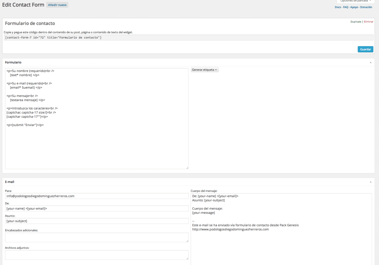379x265 pixels.
Task: Click the Asunto subject field
Action: [x=97, y=221]
